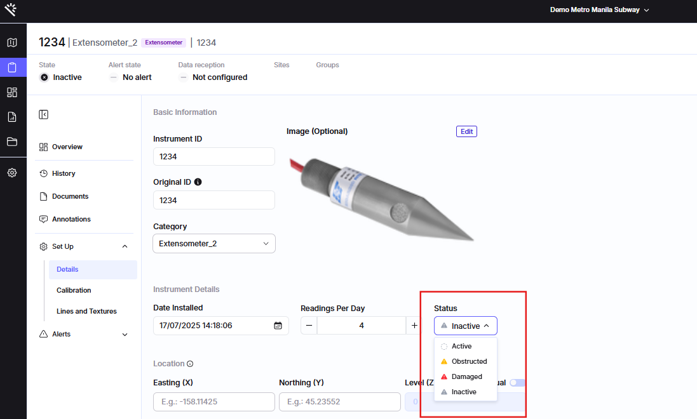Collapse the side panel icon

coord(43,114)
